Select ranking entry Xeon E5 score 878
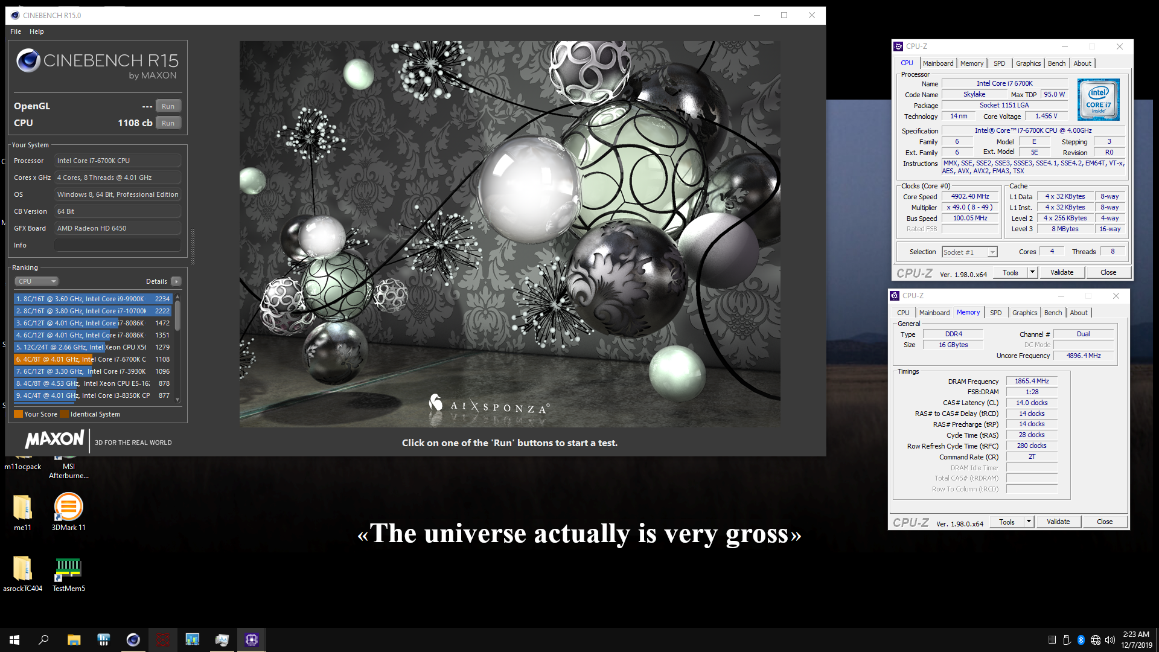The image size is (1159, 652). (93, 383)
